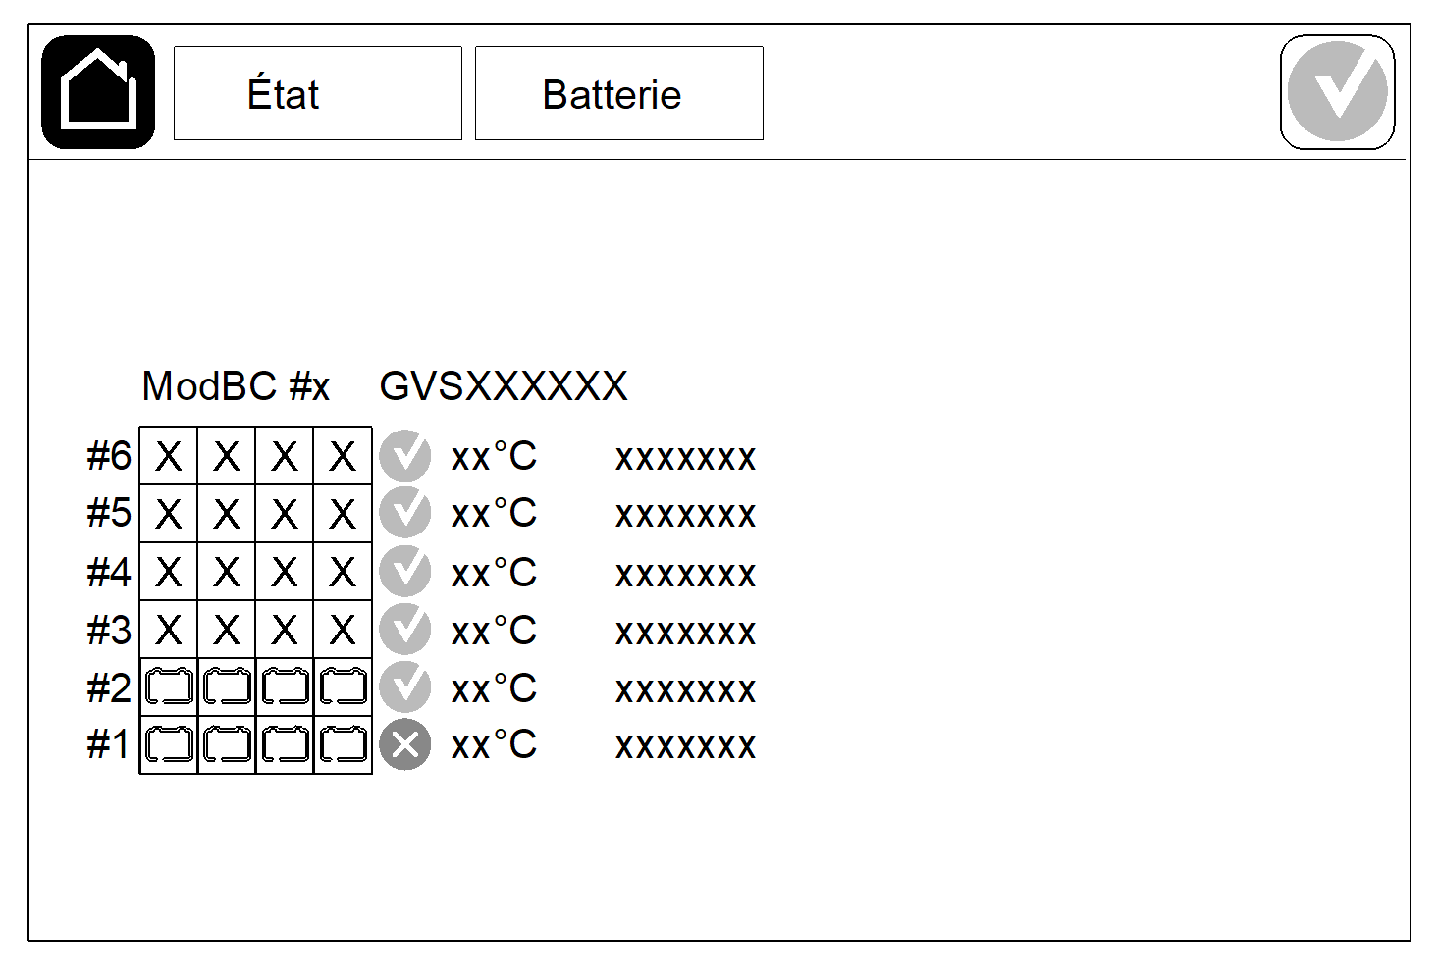Click the OK checkmark icon for row #2

click(404, 687)
